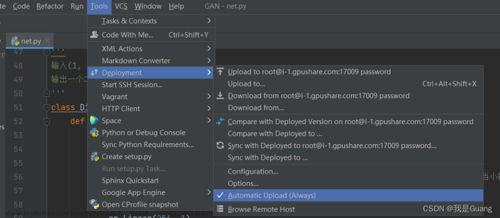The height and width of the screenshot is (218, 500).
Task: Open deployment Options...
Action: pos(348,184)
